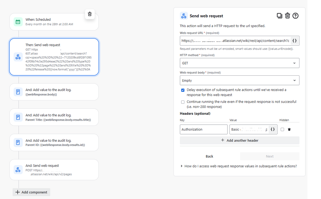The height and width of the screenshot is (199, 321).
Task: Open help via question mark icon
Action: coord(295,16)
